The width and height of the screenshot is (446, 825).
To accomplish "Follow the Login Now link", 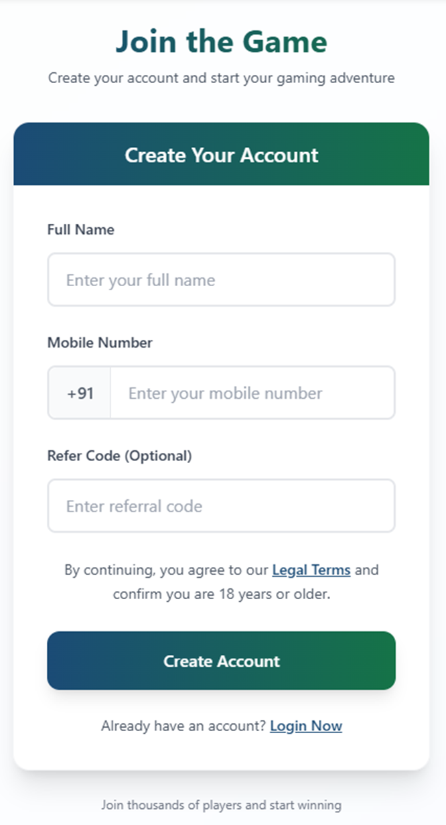I will click(x=306, y=726).
